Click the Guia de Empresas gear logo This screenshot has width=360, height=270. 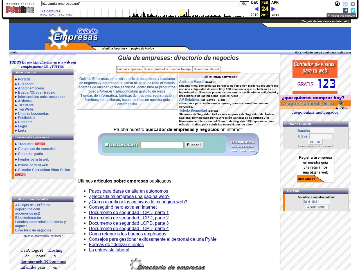pyautogui.click(x=73, y=37)
